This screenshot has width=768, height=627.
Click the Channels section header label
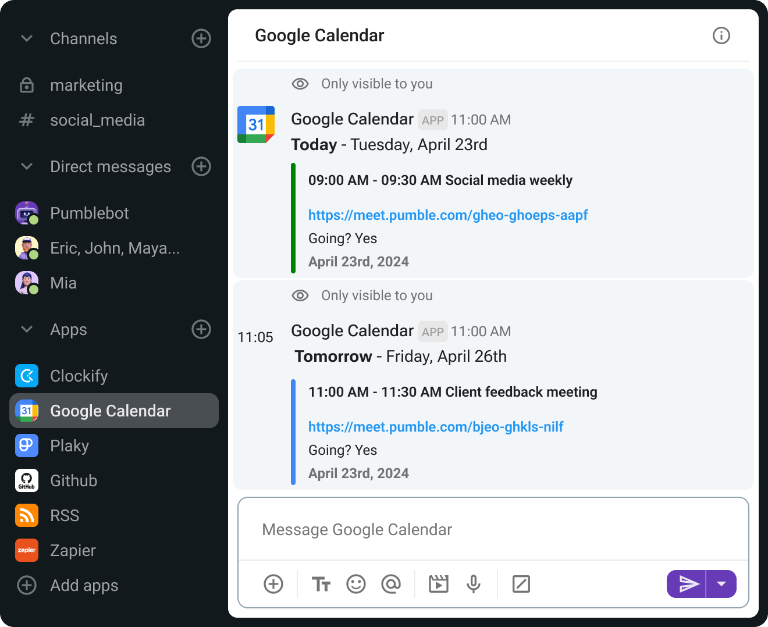tap(84, 38)
